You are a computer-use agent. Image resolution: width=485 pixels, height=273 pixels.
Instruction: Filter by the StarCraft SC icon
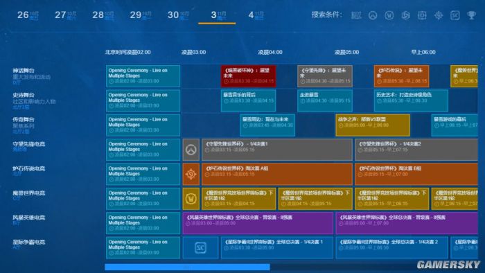pos(455,15)
